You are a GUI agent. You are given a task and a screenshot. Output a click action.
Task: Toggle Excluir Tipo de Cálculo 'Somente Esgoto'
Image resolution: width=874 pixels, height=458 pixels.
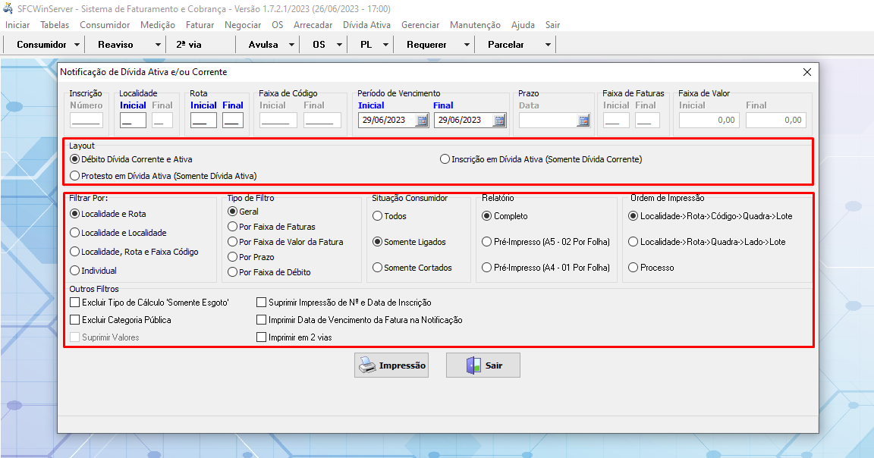click(x=74, y=302)
